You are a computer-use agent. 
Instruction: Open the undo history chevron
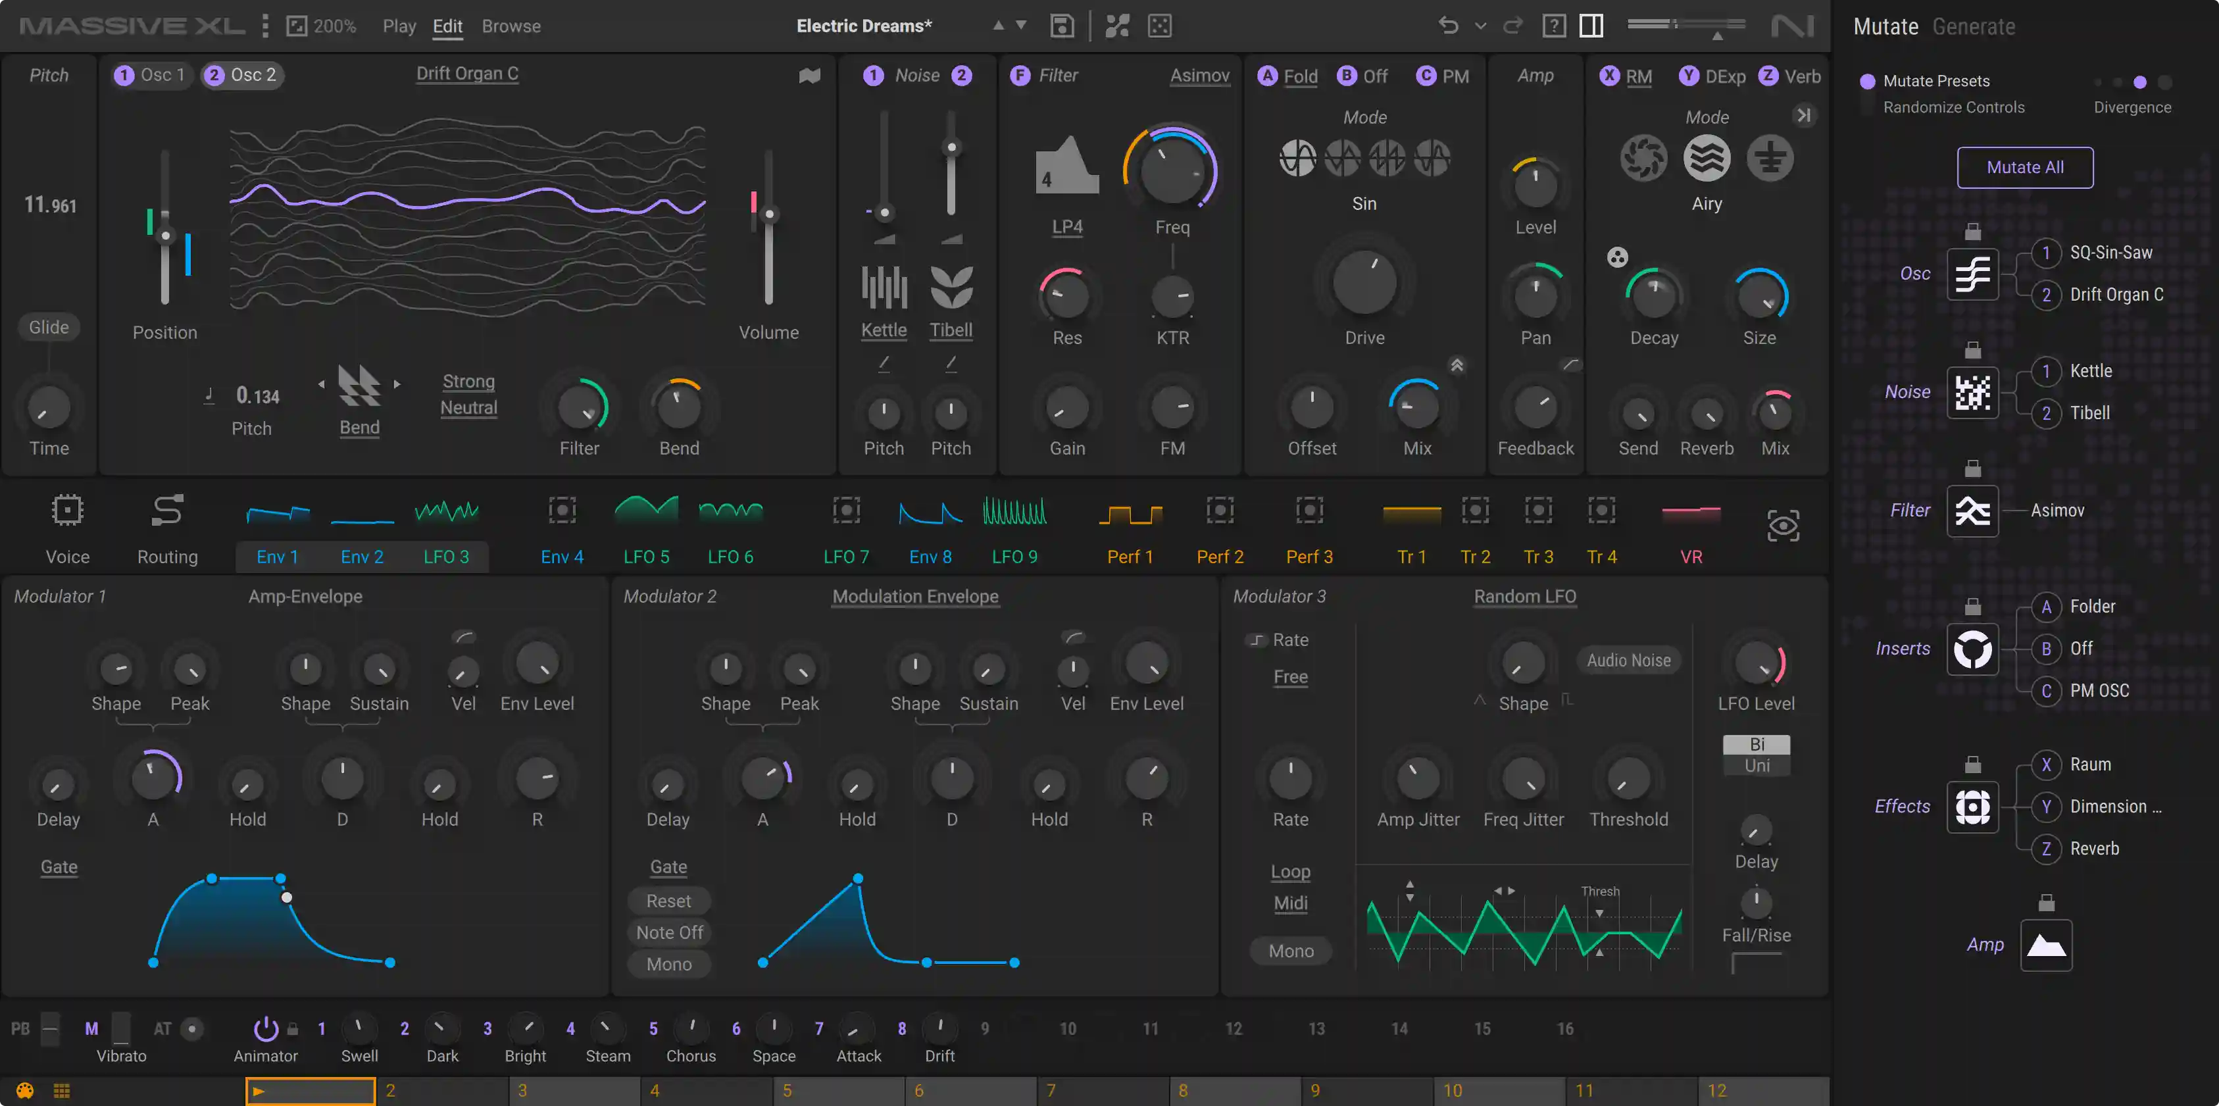[x=1481, y=26]
